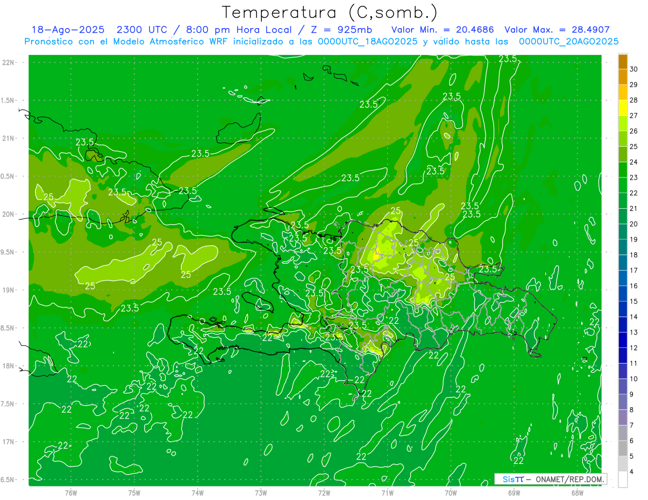Click the "6.5N" latitude axis label
Image resolution: width=648 pixels, height=500 pixels.
9,480
